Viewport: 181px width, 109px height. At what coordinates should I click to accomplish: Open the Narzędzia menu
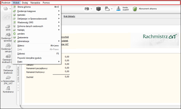pyautogui.click(x=35, y=3)
